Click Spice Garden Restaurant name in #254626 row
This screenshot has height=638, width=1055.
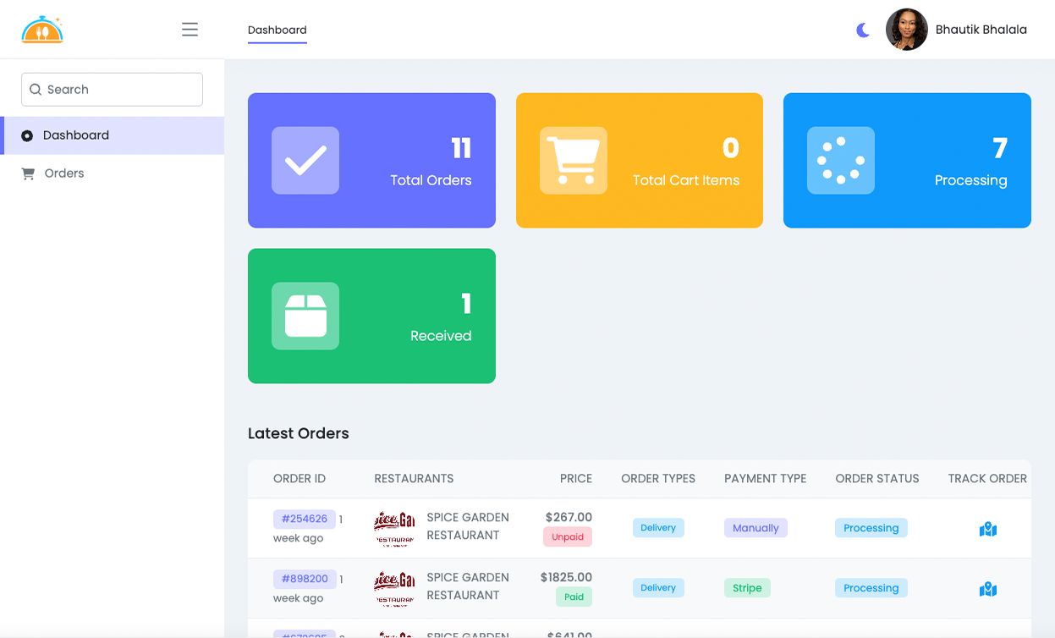[468, 526]
